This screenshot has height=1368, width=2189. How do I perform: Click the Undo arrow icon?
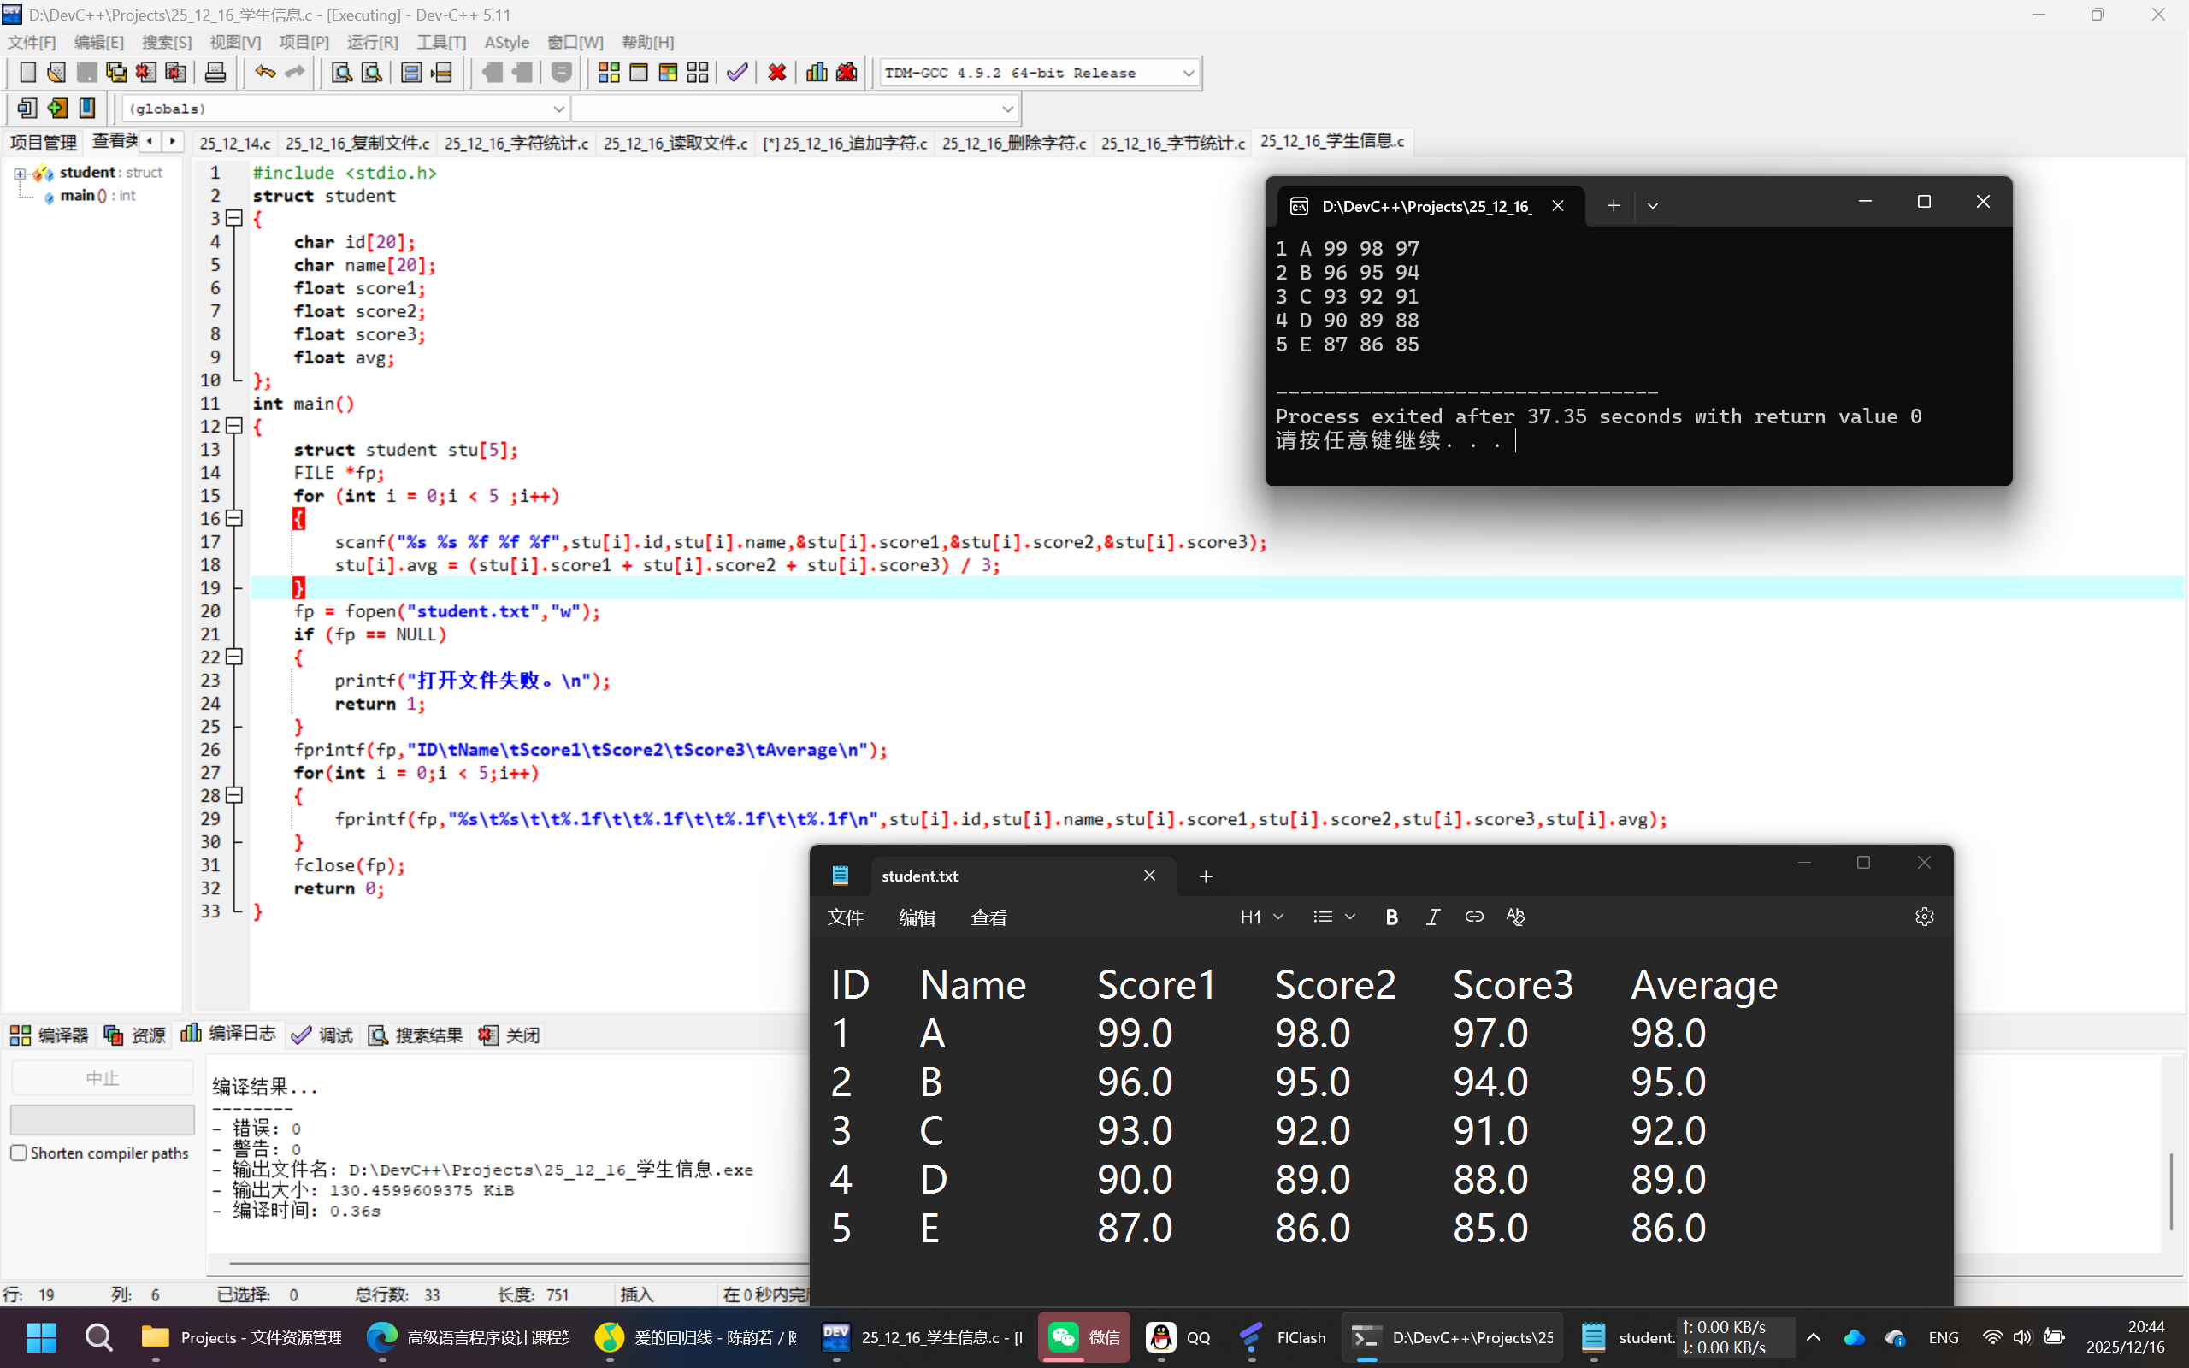[x=264, y=73]
